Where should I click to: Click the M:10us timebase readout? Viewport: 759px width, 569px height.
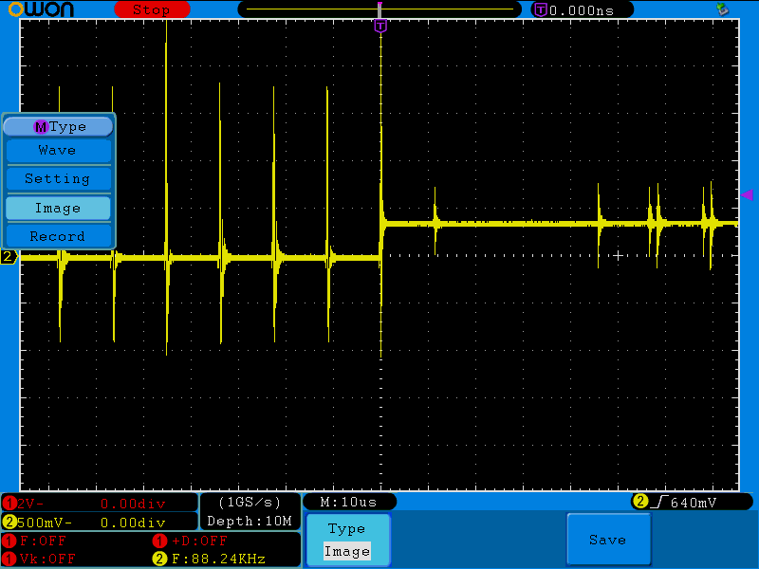coord(348,502)
